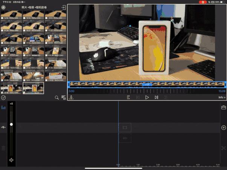The height and width of the screenshot is (170, 227).
Task: Click the blue clip label on filmstrip
Action: click(147, 85)
